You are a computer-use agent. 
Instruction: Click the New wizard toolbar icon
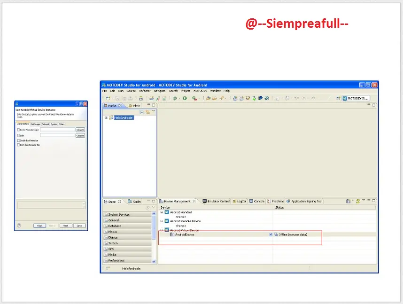pos(108,98)
